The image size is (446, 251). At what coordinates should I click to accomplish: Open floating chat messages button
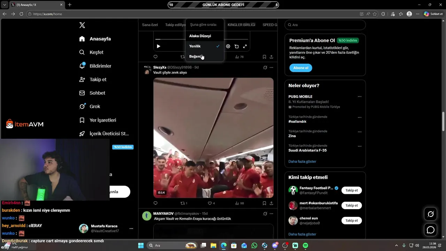coord(431,230)
